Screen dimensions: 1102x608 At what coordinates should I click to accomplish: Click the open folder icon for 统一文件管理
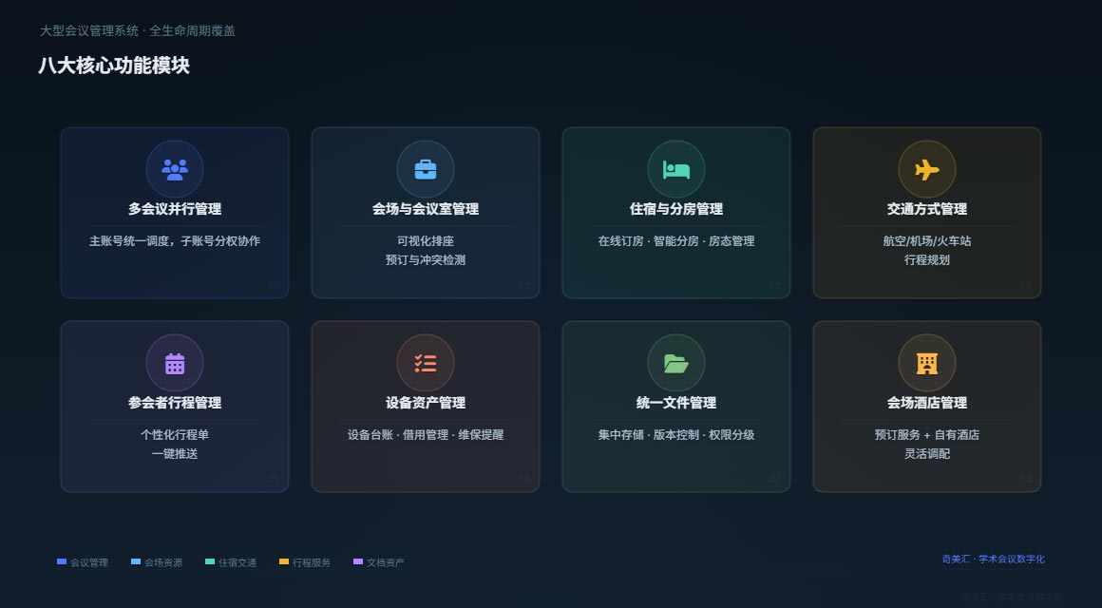(x=676, y=364)
